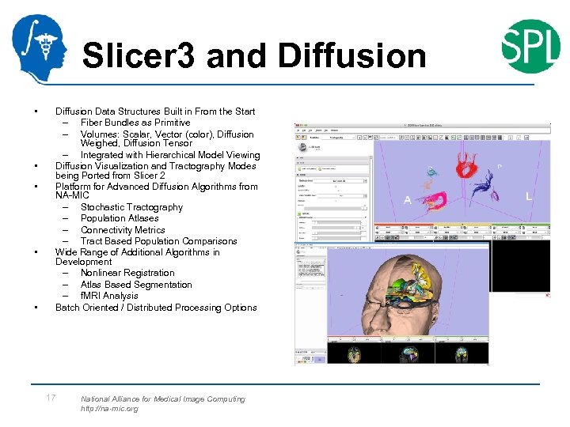Viewport: 570px width, 427px height.
Task: Click the dark blue fiber bundle in the 3D view
Action: point(483,186)
